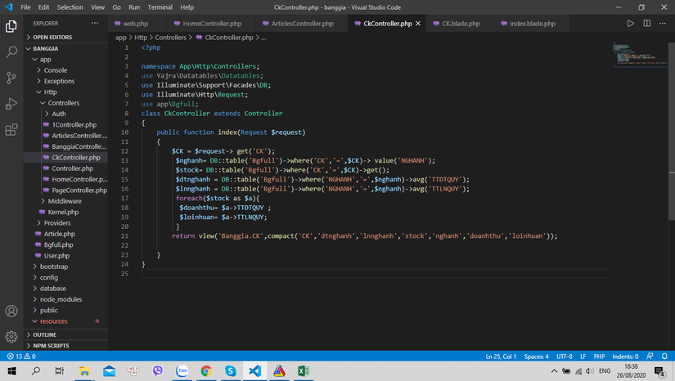Expand the NPM SCRIPTS section
Screen dimensions: 675x381
(51, 346)
